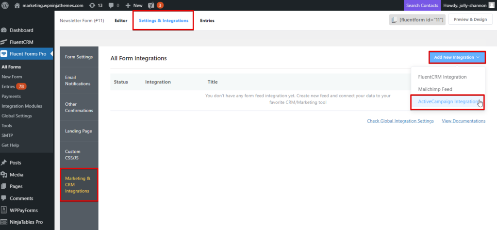Click the WPPayForms icon in sidebar
This screenshot has height=230, width=497.
click(4, 210)
